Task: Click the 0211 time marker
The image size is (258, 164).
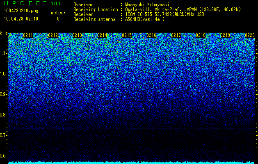Action: [x=28, y=35]
